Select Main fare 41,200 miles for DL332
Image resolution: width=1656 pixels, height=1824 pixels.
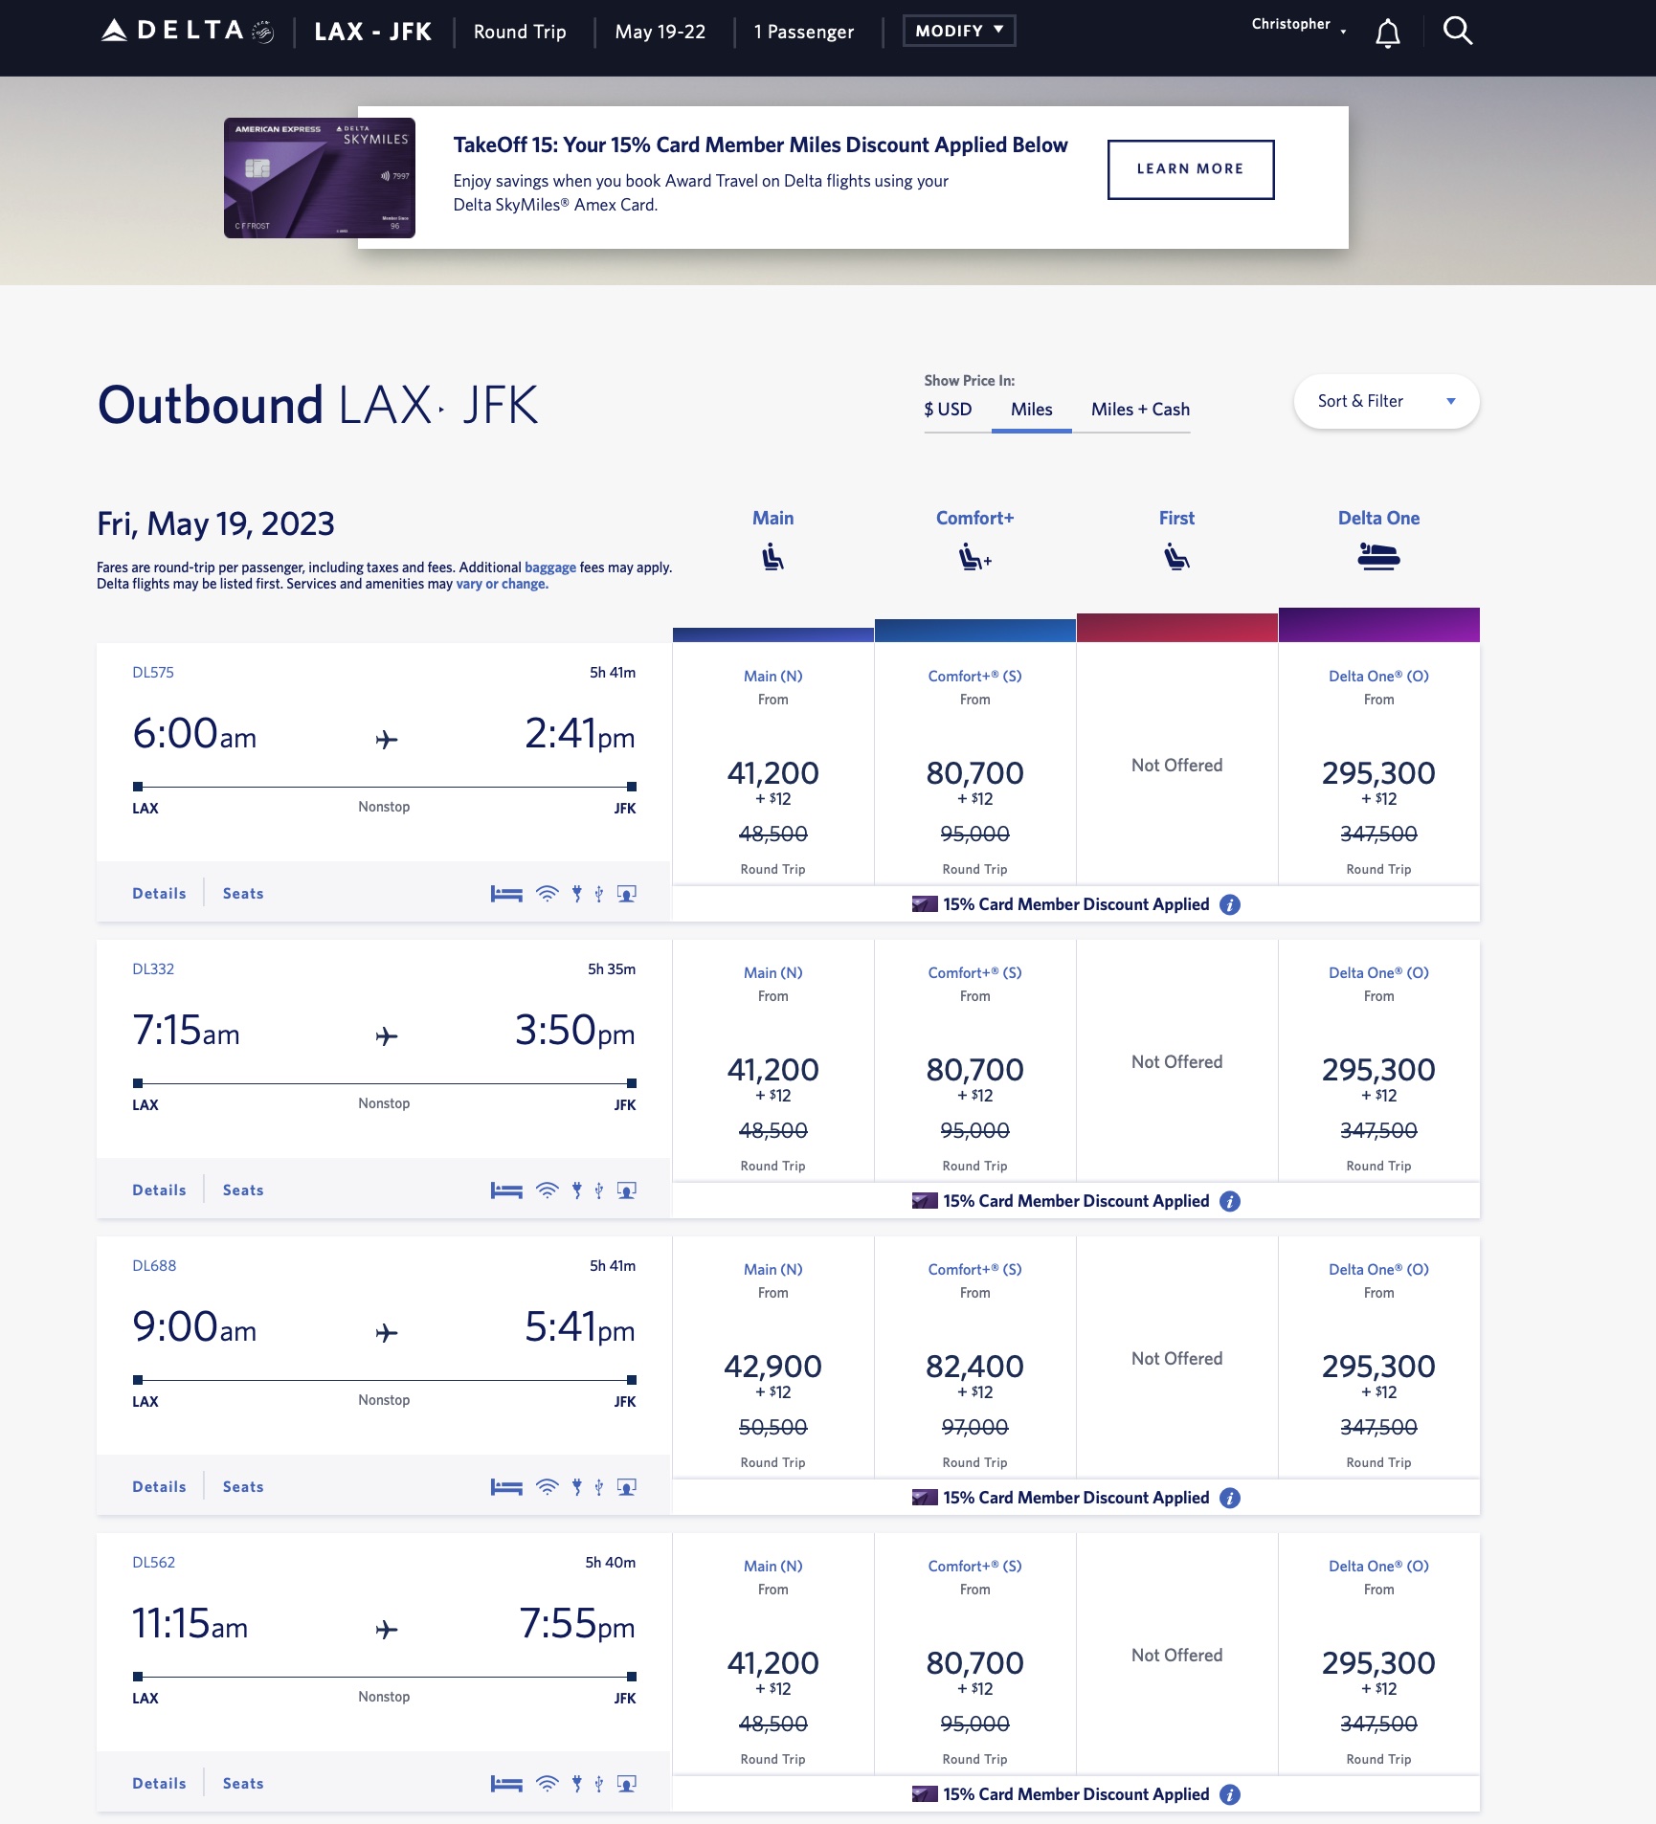click(x=772, y=1069)
